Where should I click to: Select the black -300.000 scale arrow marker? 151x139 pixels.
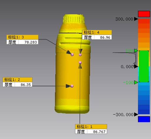pyautogui.click(x=136, y=114)
